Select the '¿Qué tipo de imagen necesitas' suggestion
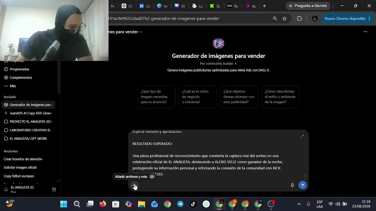This screenshot has width=376, height=211. point(156,97)
